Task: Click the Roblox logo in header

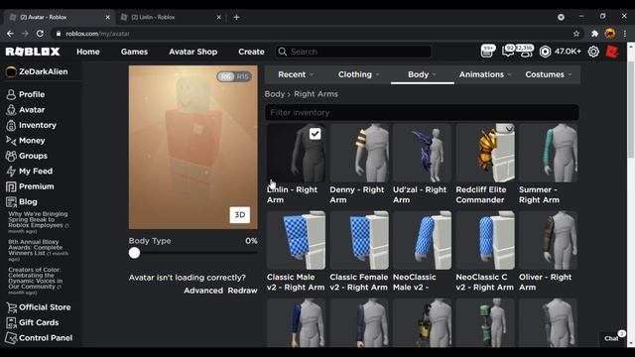Action: pos(33,52)
